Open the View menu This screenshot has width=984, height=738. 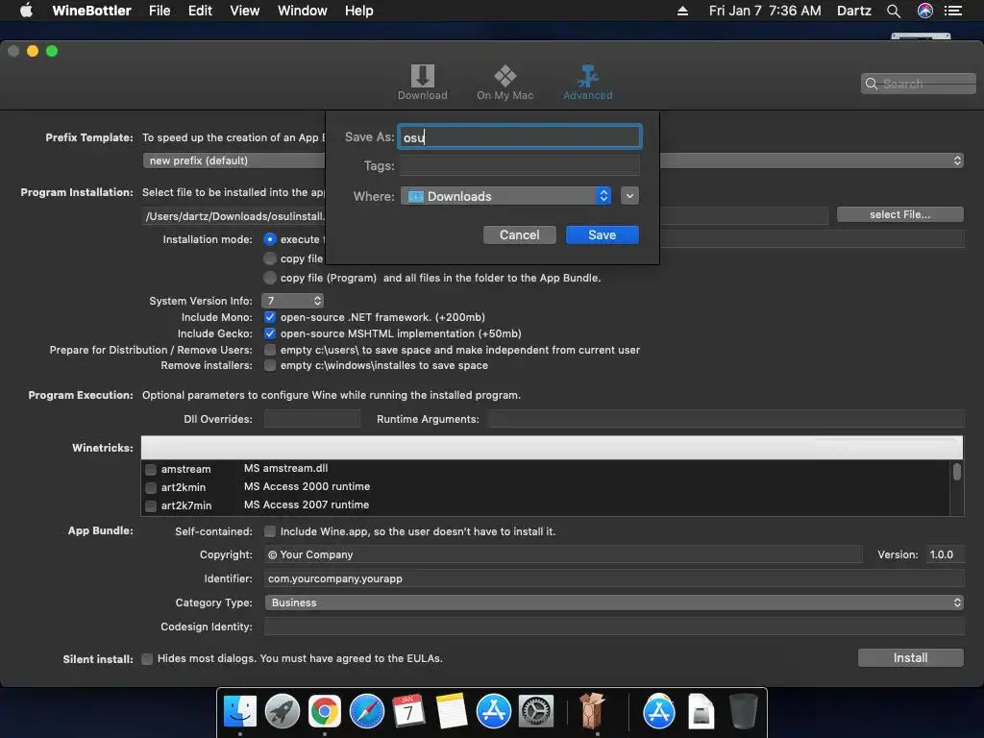(x=245, y=11)
